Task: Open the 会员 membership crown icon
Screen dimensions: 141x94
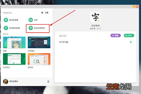Action: (31, 20)
